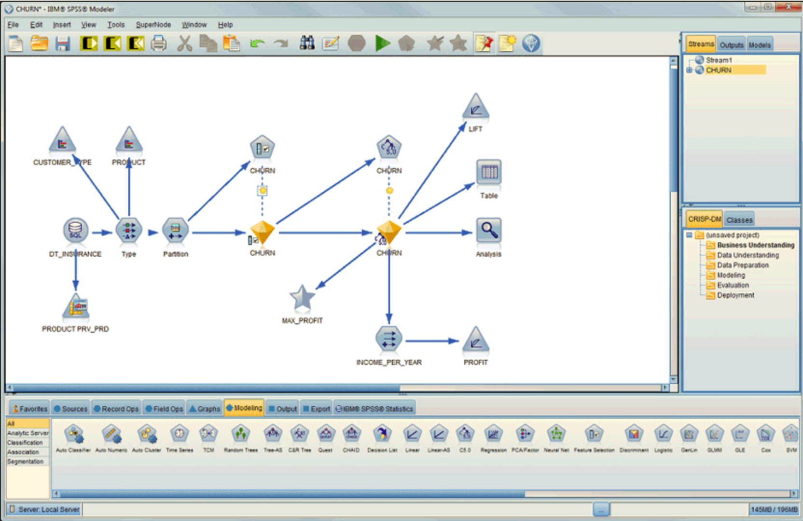Image resolution: width=803 pixels, height=521 pixels.
Task: Click the Stop execution octagon icon
Action: click(357, 43)
